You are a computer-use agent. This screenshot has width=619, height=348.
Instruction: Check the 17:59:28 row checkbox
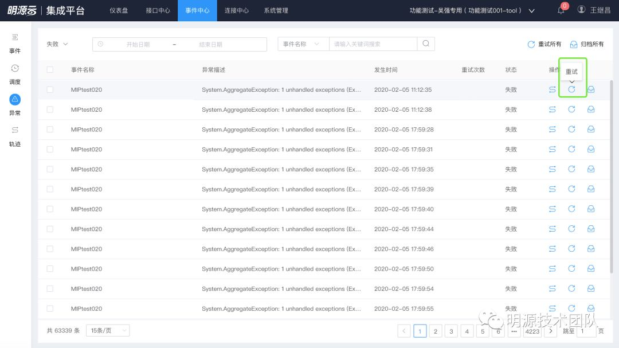click(x=50, y=129)
